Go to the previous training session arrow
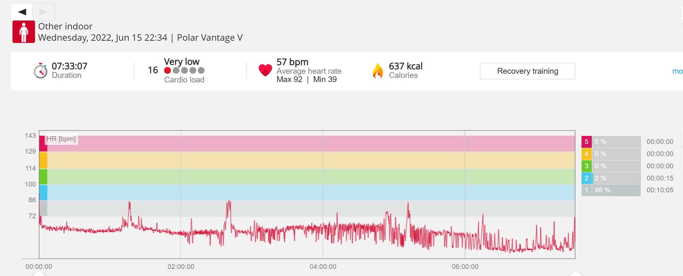The image size is (683, 276). pos(22,12)
